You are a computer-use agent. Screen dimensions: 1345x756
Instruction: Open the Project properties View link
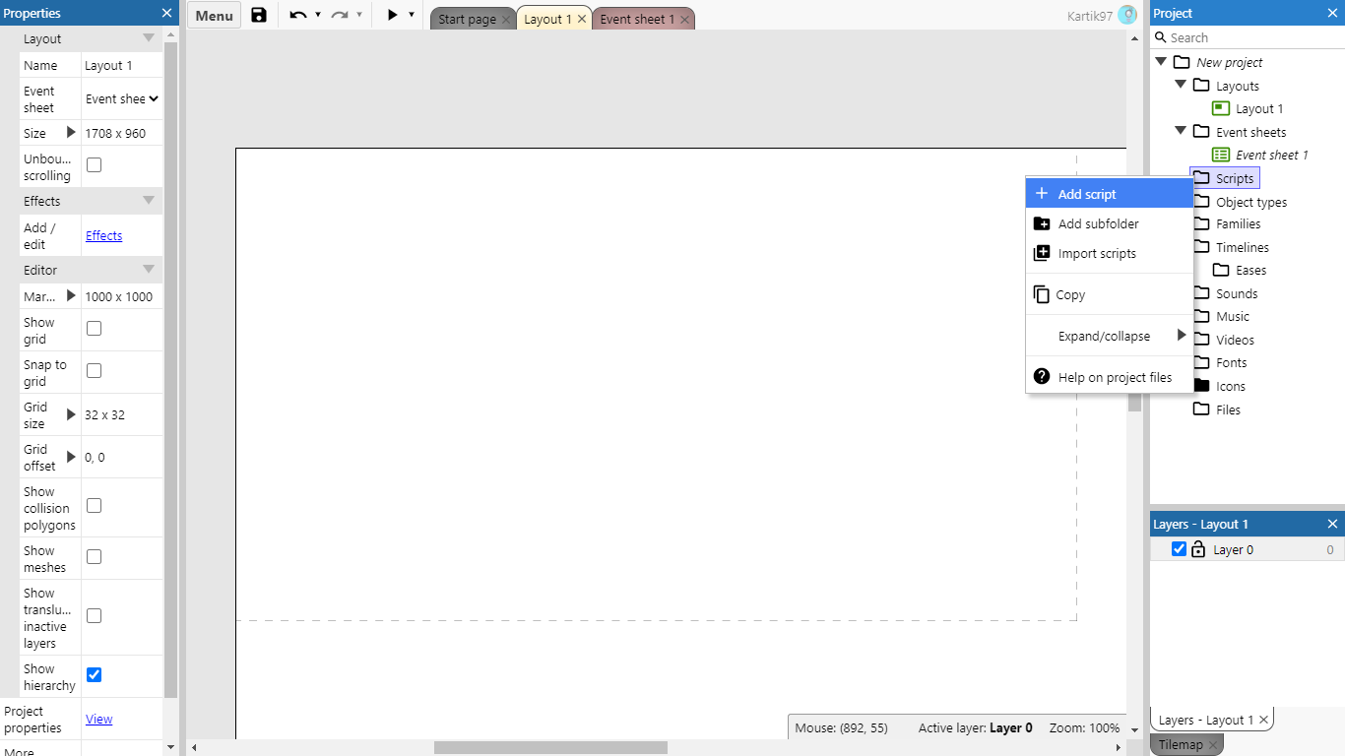(x=98, y=719)
